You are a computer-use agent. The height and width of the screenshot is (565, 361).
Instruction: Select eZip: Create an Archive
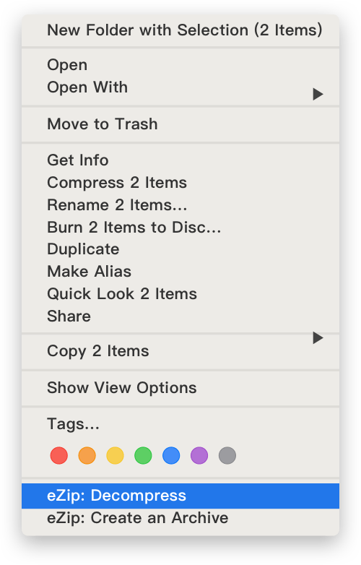point(180,518)
